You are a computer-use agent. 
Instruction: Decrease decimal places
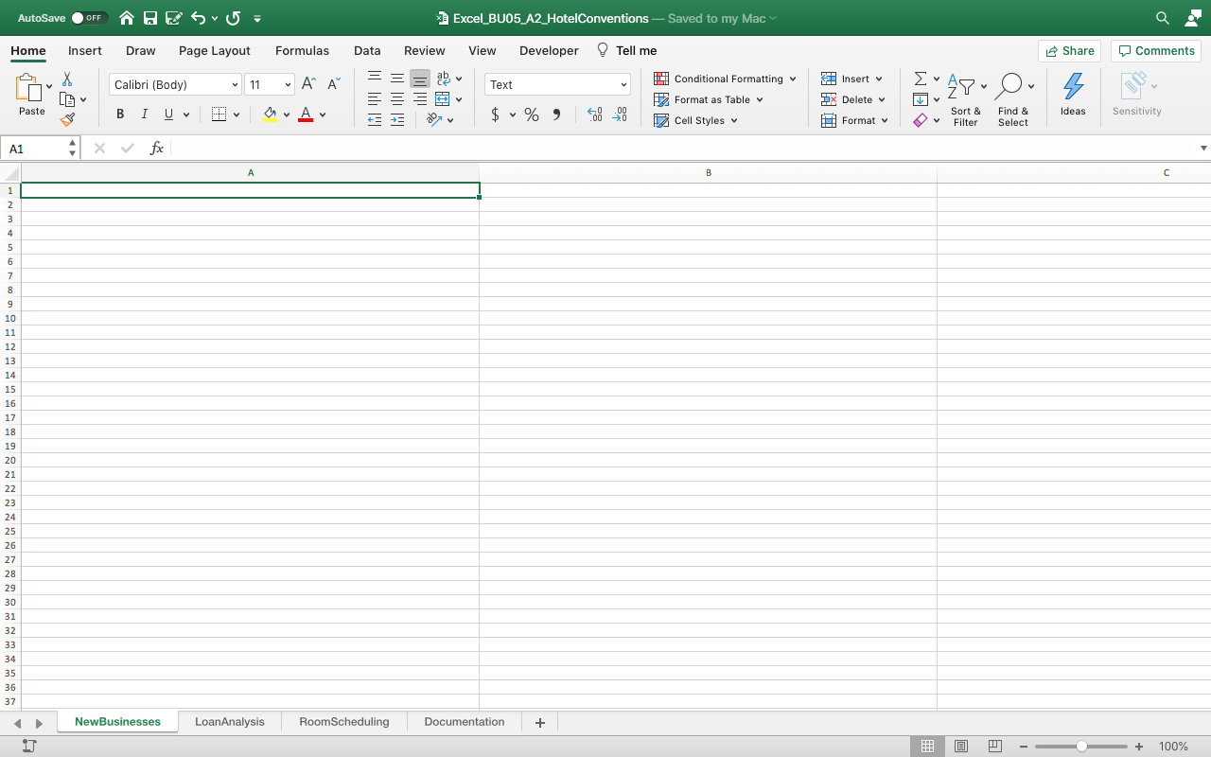[x=620, y=114]
